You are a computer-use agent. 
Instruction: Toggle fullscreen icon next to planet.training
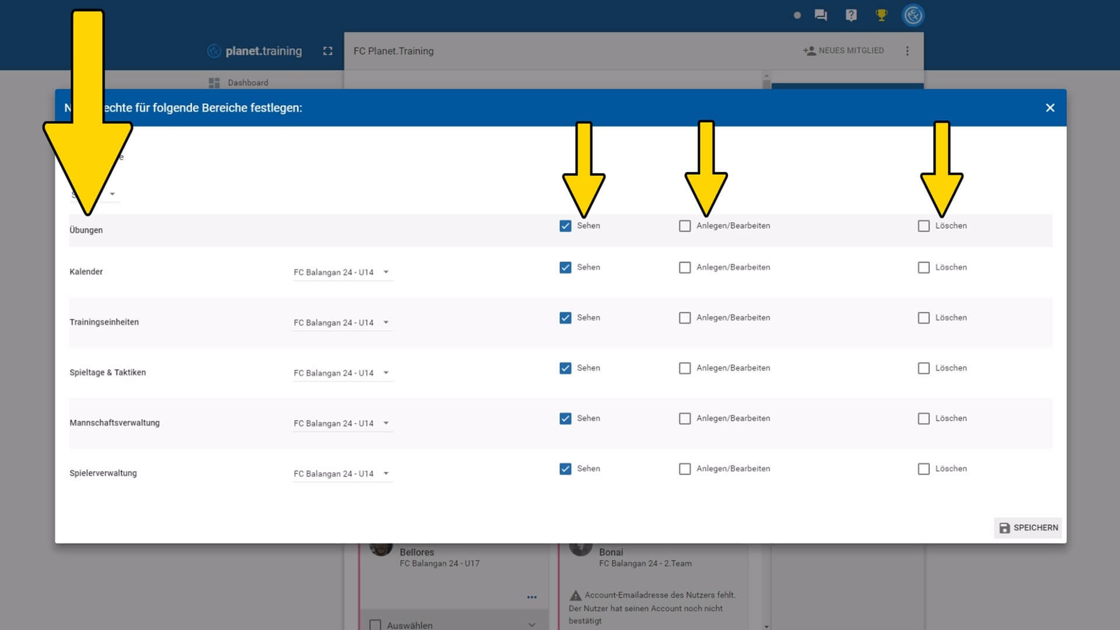click(x=328, y=51)
